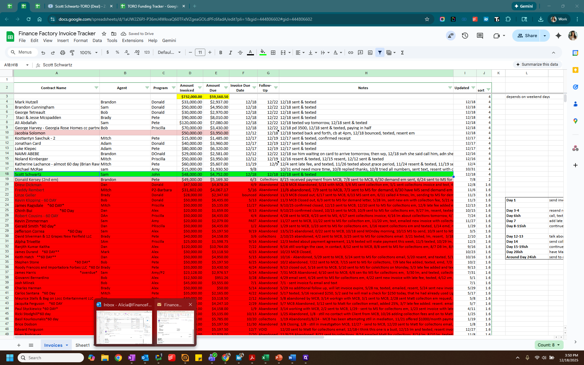Click the insert link icon
This screenshot has width=584, height=365.
pyautogui.click(x=351, y=53)
